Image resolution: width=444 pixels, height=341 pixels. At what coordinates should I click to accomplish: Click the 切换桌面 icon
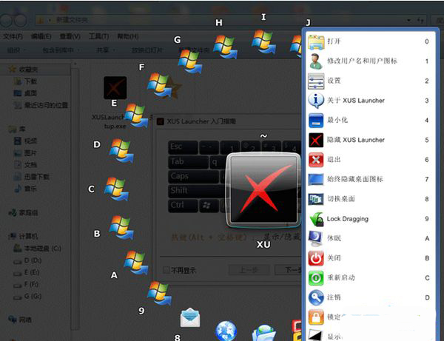[316, 199]
